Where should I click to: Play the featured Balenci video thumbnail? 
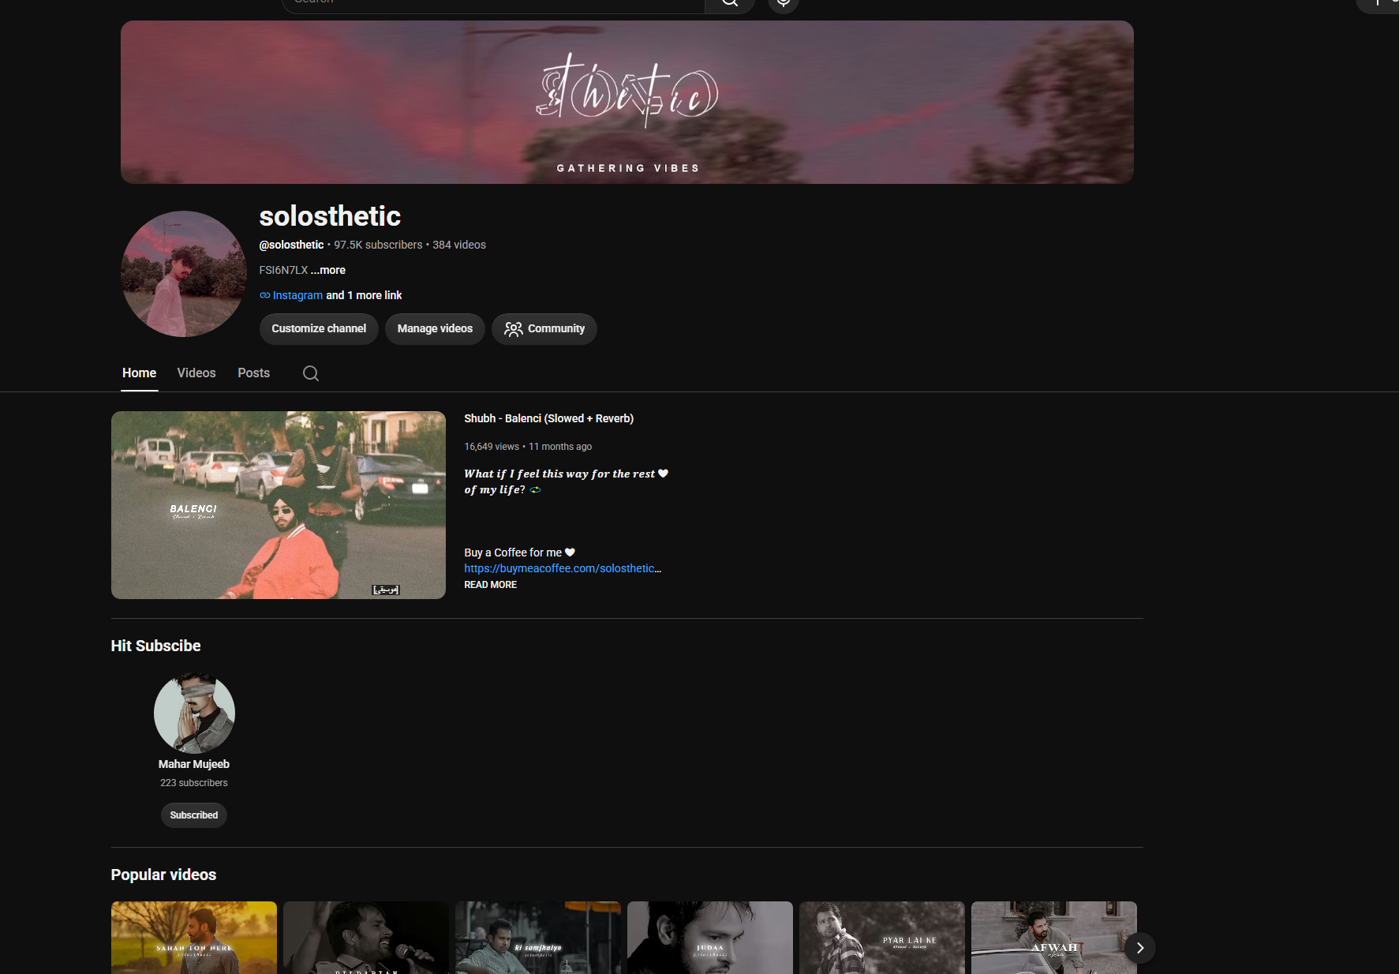279,505
